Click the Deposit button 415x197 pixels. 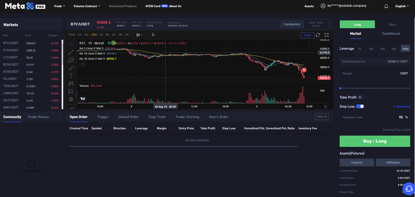tap(357, 162)
